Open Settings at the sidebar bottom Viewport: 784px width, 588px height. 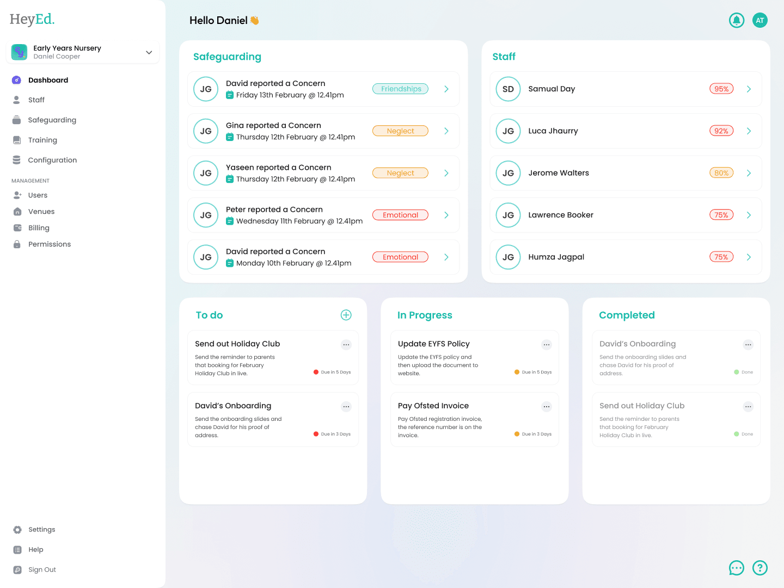[x=41, y=530]
